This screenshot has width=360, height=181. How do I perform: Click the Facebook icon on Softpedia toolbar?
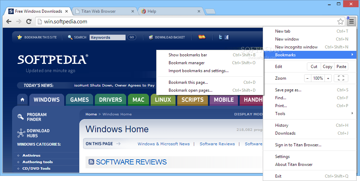point(227,37)
